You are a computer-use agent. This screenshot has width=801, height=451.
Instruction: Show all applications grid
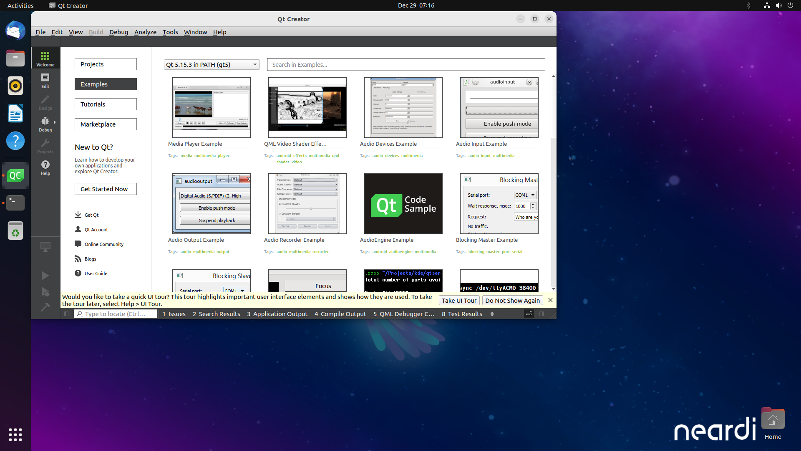click(15, 435)
